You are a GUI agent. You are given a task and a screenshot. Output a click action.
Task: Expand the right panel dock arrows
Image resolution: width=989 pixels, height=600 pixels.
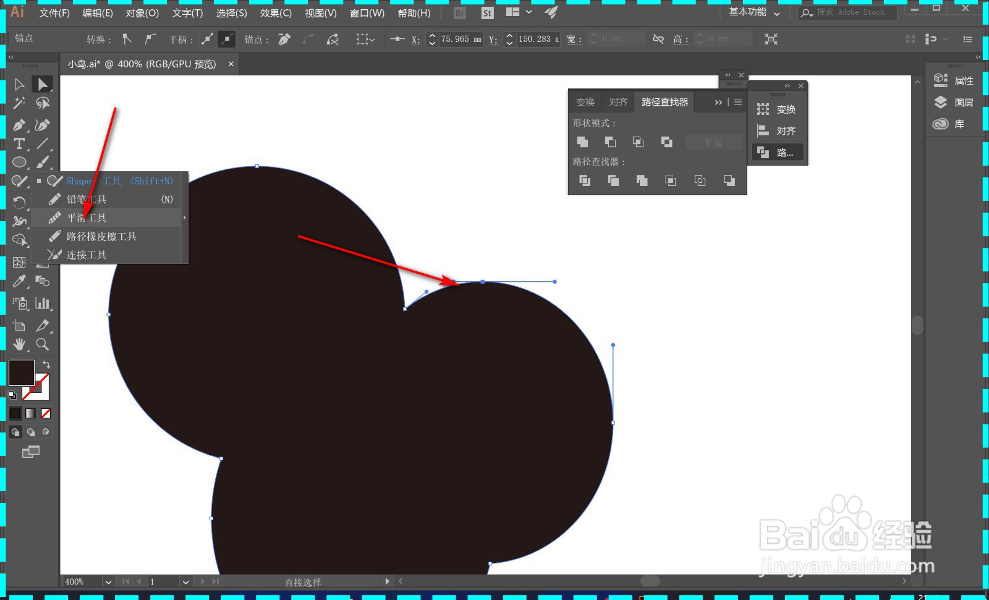pyautogui.click(x=978, y=57)
